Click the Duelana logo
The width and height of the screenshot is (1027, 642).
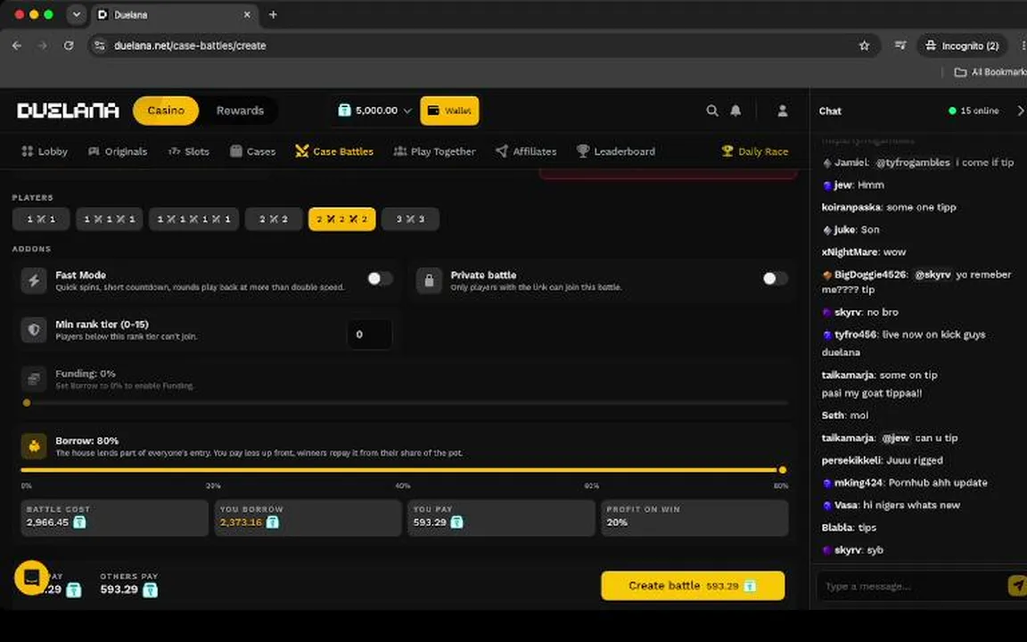pyautogui.click(x=68, y=111)
